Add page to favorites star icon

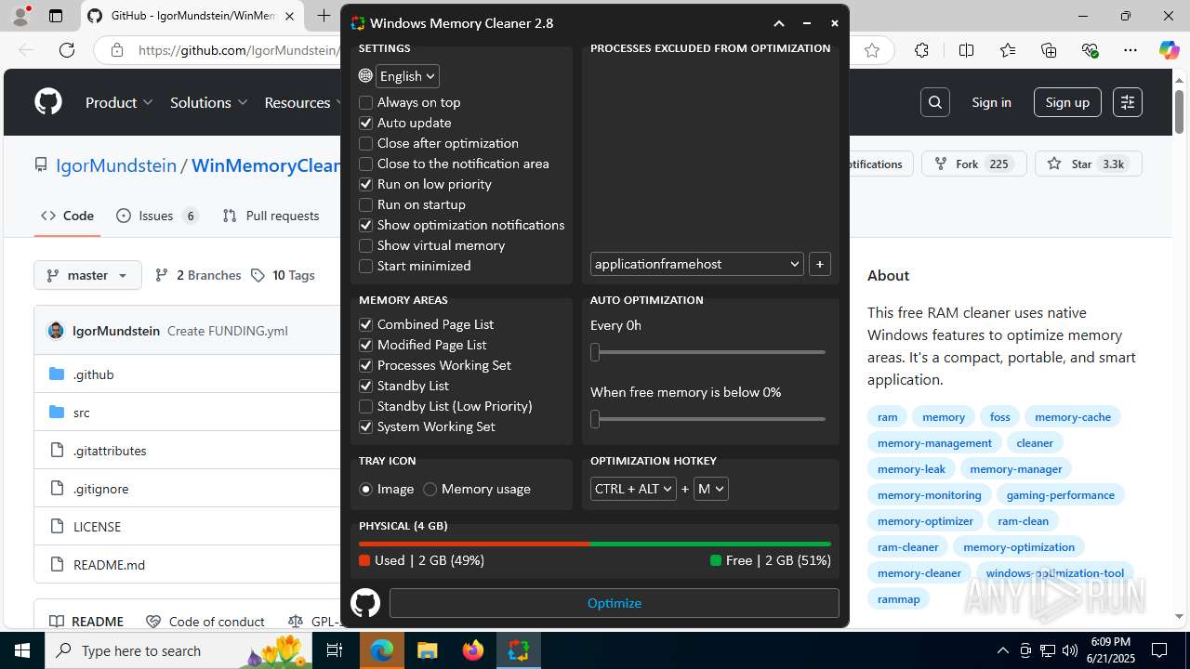(x=872, y=51)
